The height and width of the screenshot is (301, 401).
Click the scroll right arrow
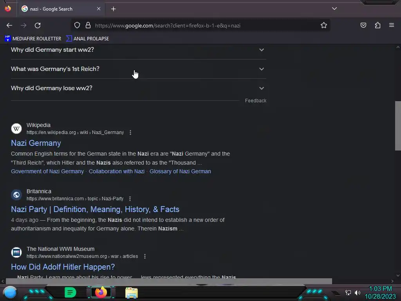(392, 281)
